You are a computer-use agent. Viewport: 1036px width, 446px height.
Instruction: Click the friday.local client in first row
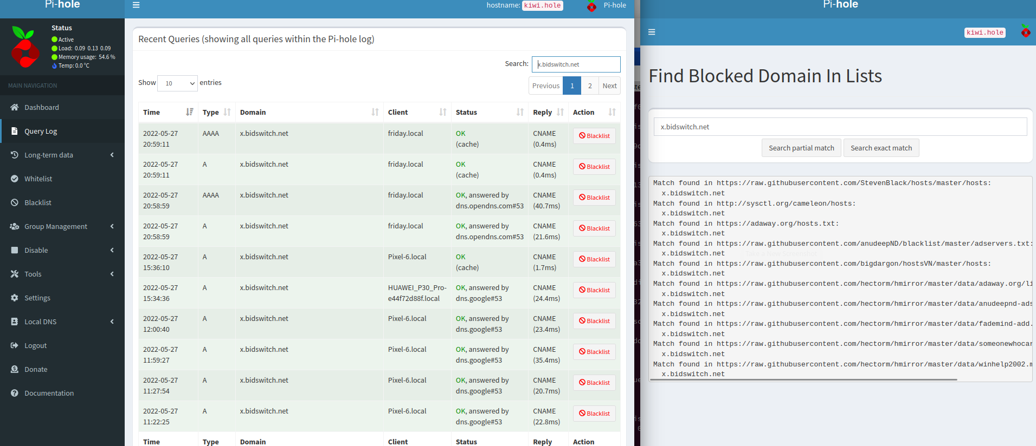[x=406, y=133]
